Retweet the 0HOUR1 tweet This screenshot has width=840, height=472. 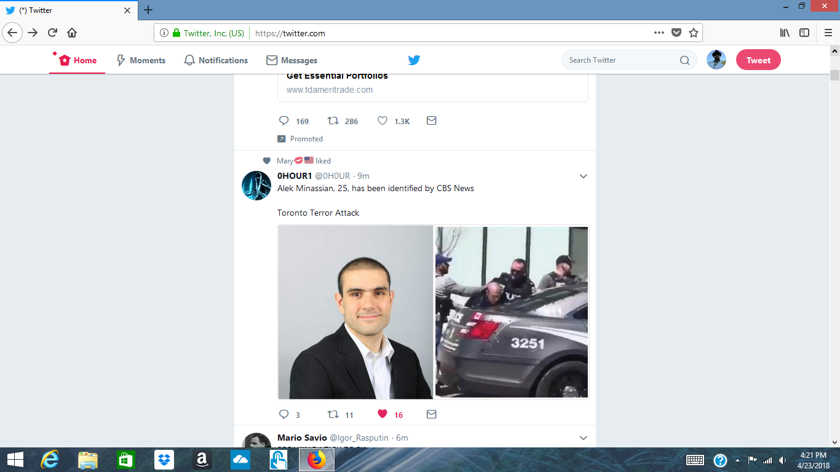[x=333, y=414]
